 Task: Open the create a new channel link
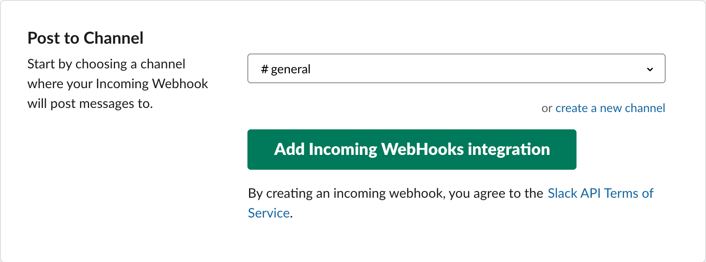[610, 108]
